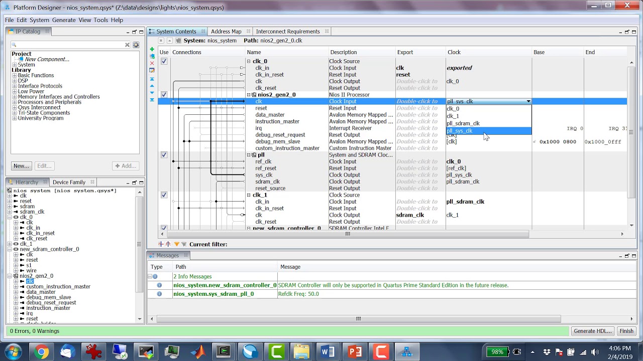Screen dimensions: 643x361
Task: Click the add subsystem icon below the plus
Action: (152, 56)
